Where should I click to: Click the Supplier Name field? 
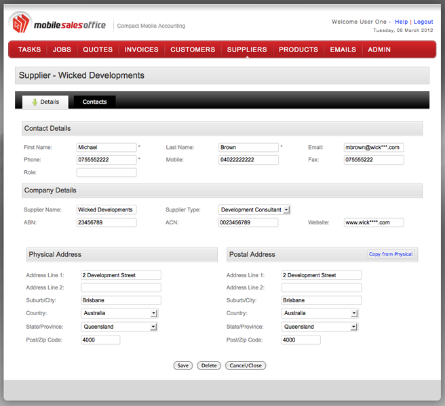(x=107, y=209)
